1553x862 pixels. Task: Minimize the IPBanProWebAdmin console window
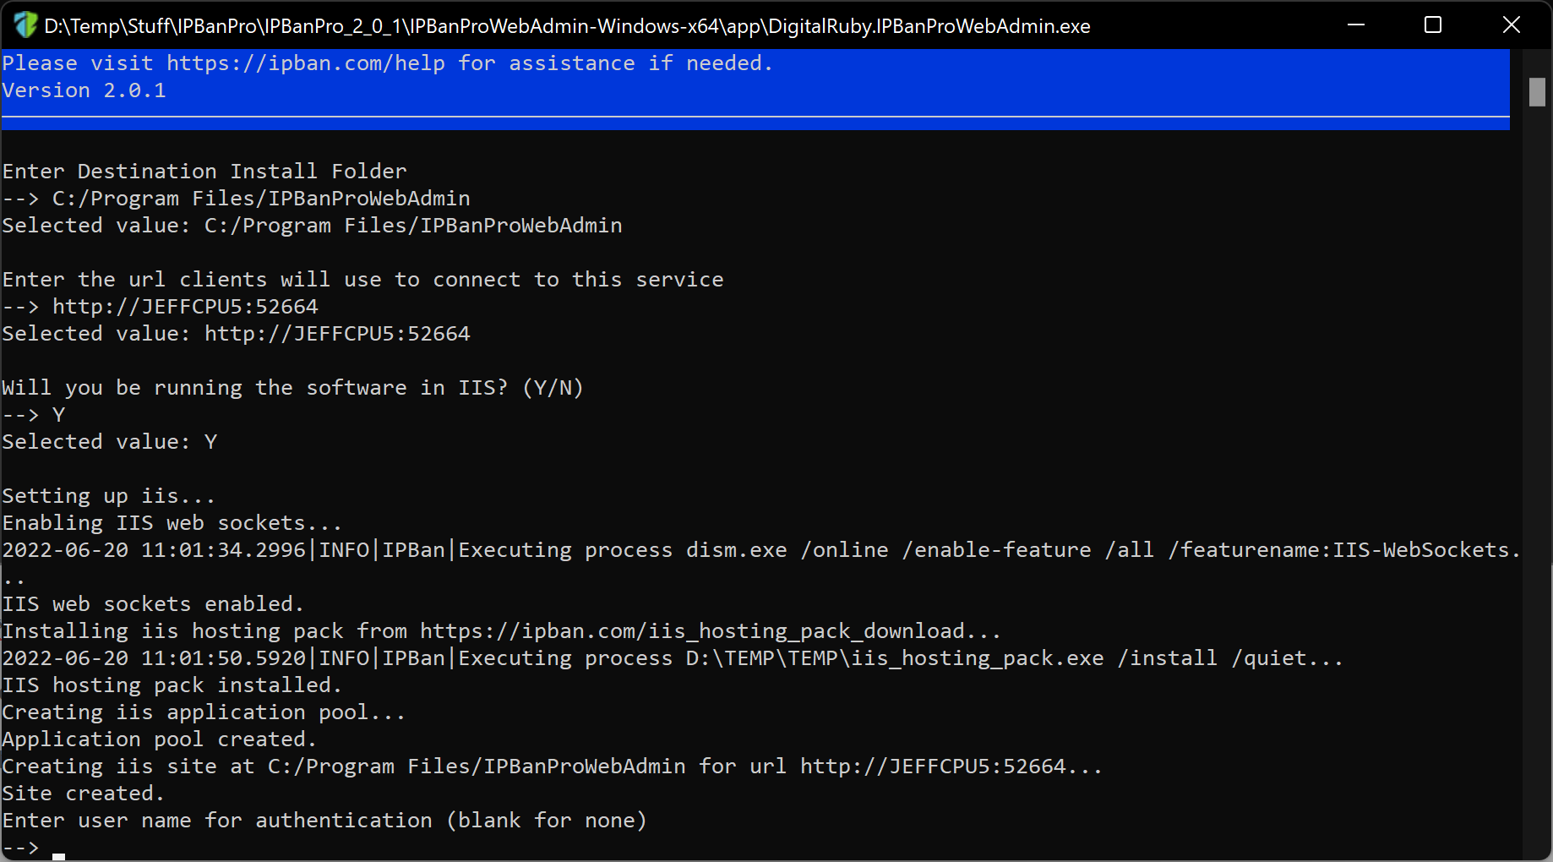click(1356, 25)
